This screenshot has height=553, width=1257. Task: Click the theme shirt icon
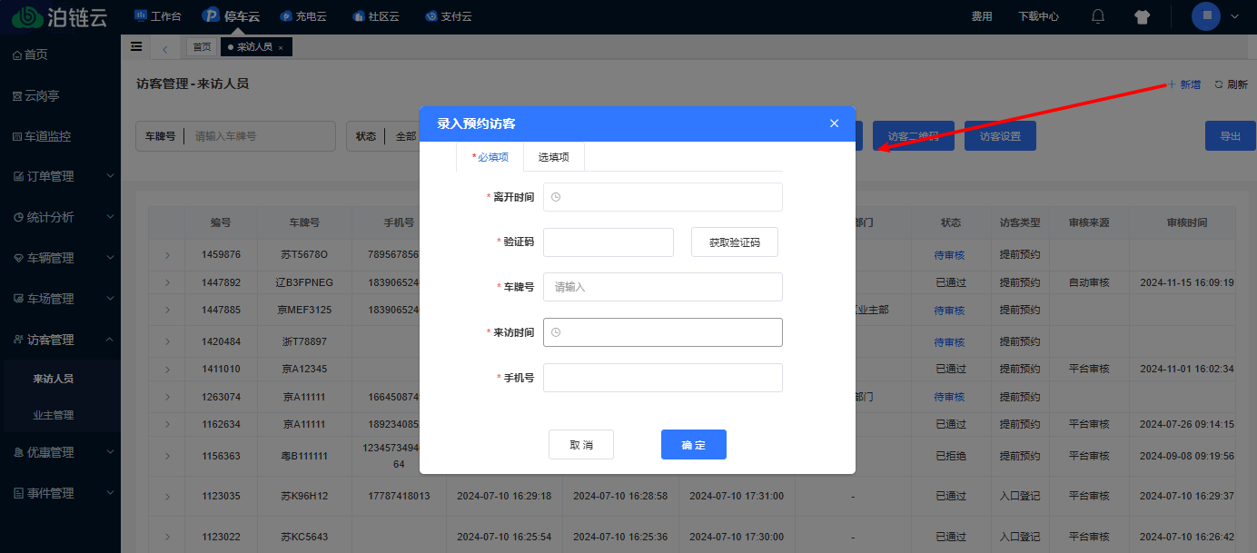coord(1143,16)
